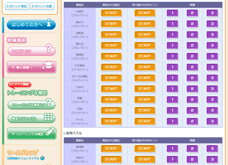Open 検定カリキュラム grid button
228x165 pixels.
[x=31, y=118]
